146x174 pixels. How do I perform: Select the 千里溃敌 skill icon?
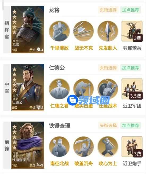point(59,31)
